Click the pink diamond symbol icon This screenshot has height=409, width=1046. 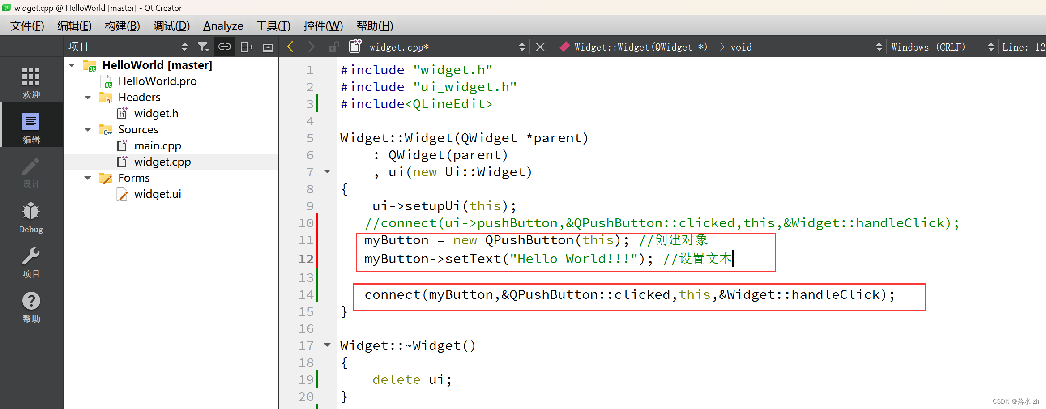coord(564,47)
